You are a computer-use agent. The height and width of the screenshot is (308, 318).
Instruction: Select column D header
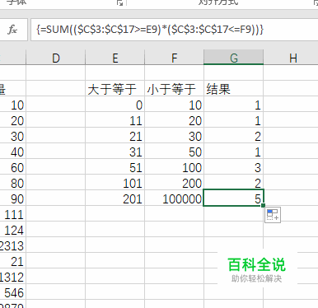click(56, 58)
